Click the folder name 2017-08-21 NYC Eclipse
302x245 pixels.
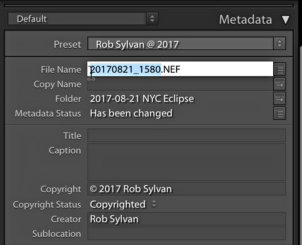coord(142,99)
